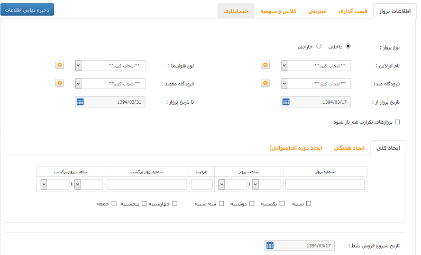The width and height of the screenshot is (421, 255).
Task: Click add icon next to فرودگاه مقصد
Action: tap(60, 83)
